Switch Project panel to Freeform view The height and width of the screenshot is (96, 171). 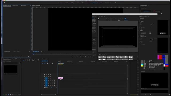pos(10,94)
